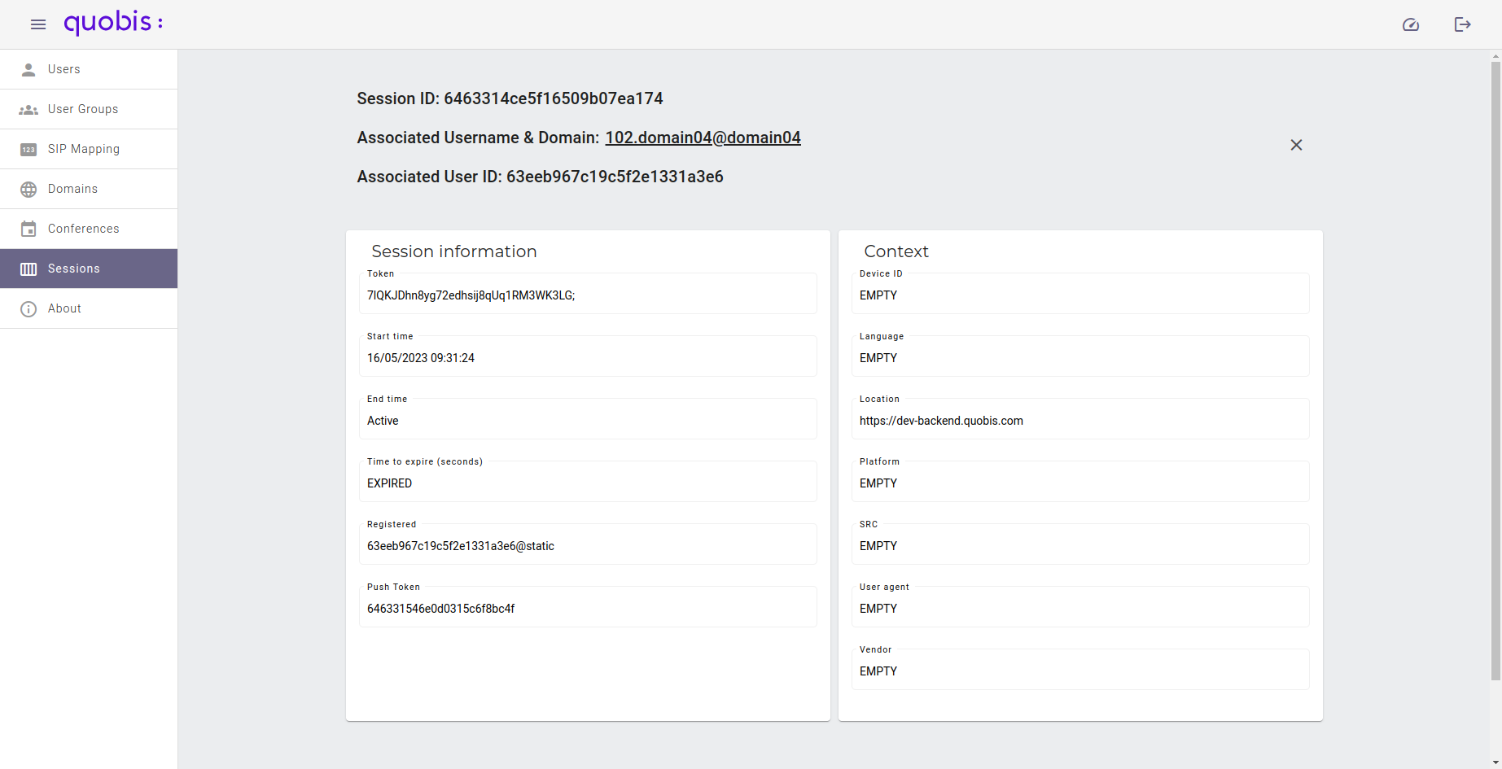Close the session details panel
Viewport: 1502px width, 769px height.
point(1297,145)
